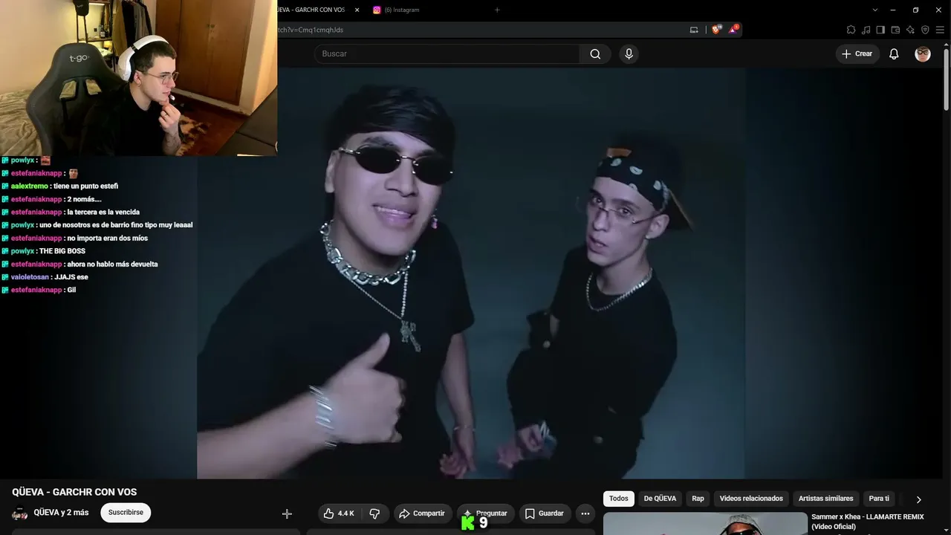Open more actions three-dot menu
Image resolution: width=951 pixels, height=535 pixels.
pyautogui.click(x=585, y=513)
